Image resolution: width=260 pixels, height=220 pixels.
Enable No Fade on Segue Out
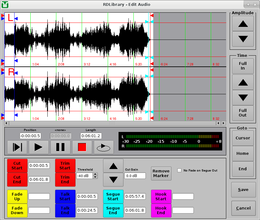coord(179,170)
